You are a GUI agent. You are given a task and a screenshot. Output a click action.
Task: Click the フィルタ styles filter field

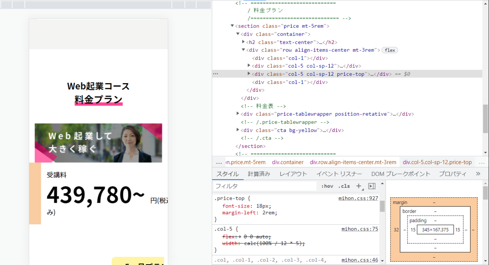point(265,186)
